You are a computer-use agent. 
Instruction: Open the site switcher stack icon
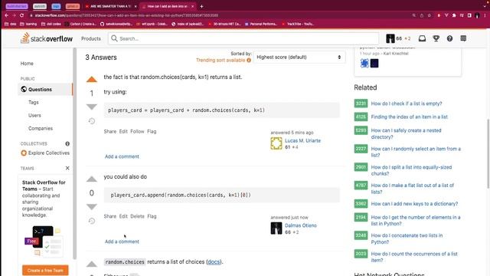463,38
